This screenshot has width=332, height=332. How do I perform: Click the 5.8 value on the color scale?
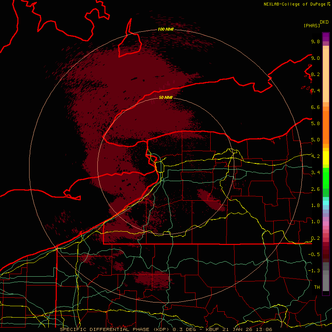[315, 124]
